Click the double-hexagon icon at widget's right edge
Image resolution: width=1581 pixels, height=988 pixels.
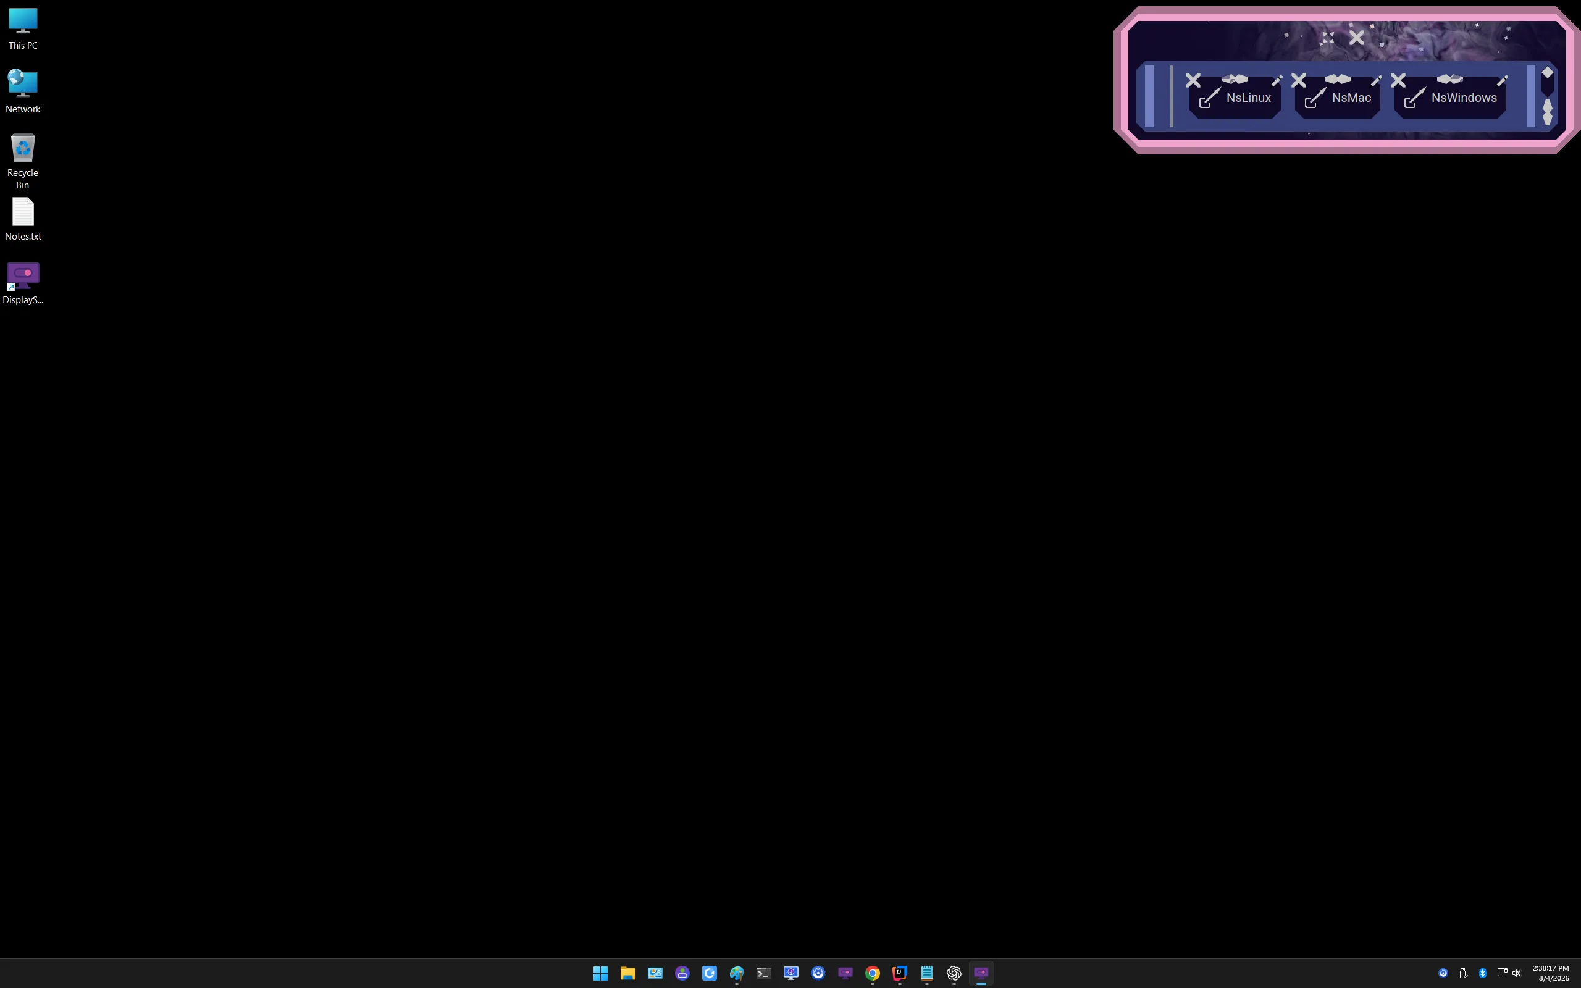1548,112
